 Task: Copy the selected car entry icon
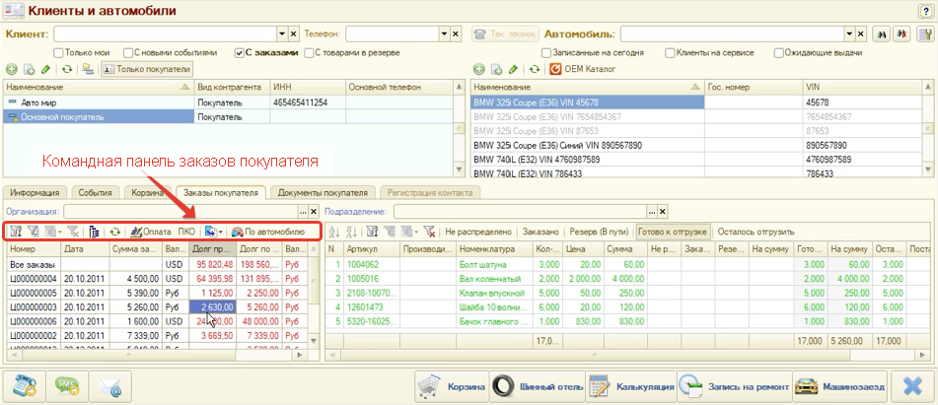coord(496,69)
